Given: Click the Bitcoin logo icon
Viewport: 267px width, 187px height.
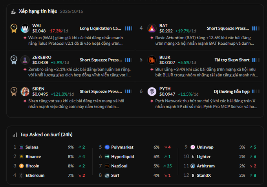Looking at the screenshot, I should (22, 166).
